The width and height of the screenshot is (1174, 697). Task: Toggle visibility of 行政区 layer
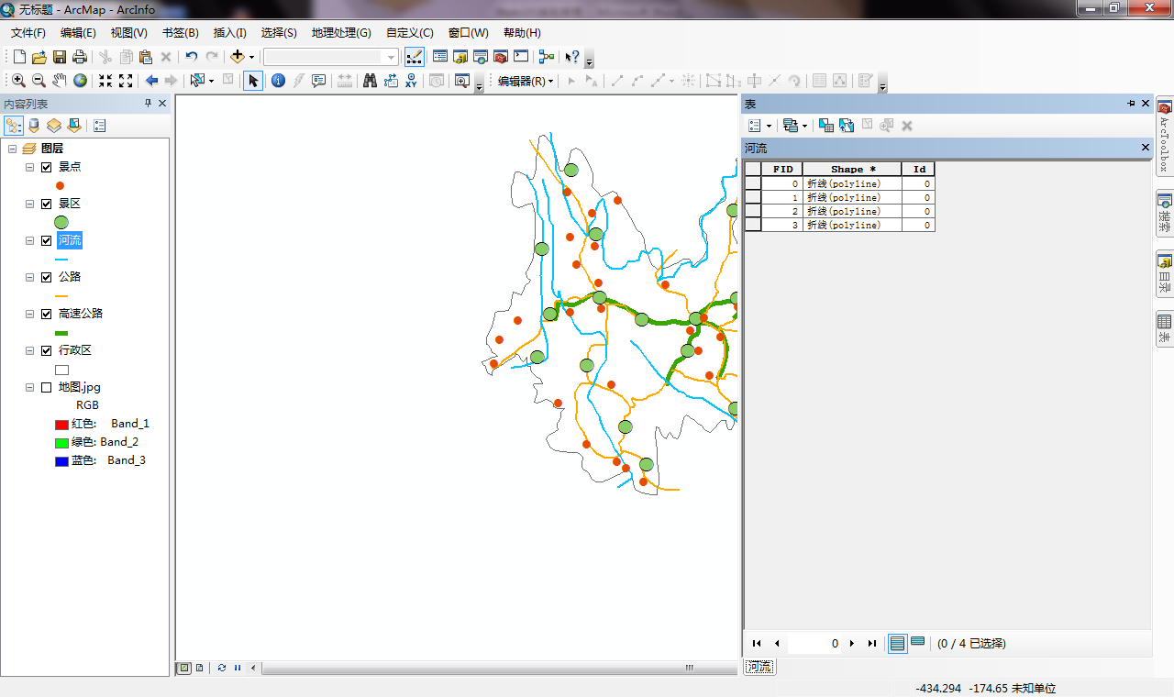pyautogui.click(x=46, y=350)
